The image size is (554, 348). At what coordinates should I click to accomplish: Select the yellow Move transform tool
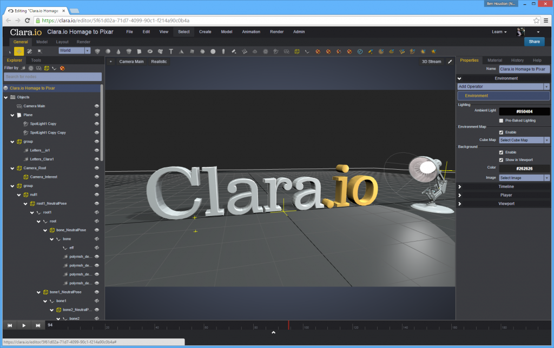(19, 51)
